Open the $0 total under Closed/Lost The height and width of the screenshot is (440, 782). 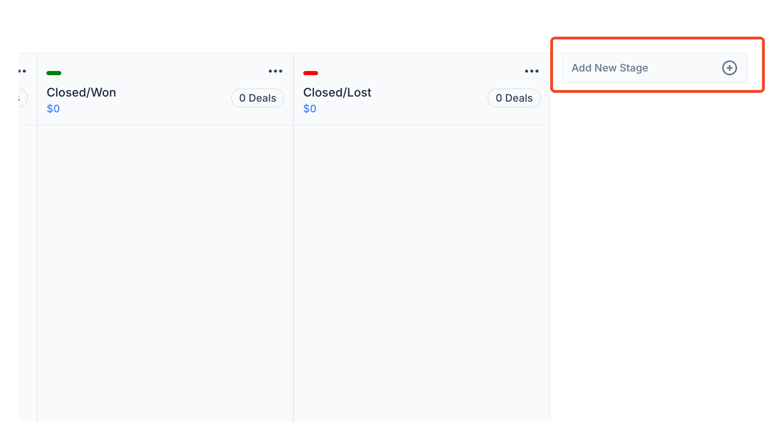309,108
